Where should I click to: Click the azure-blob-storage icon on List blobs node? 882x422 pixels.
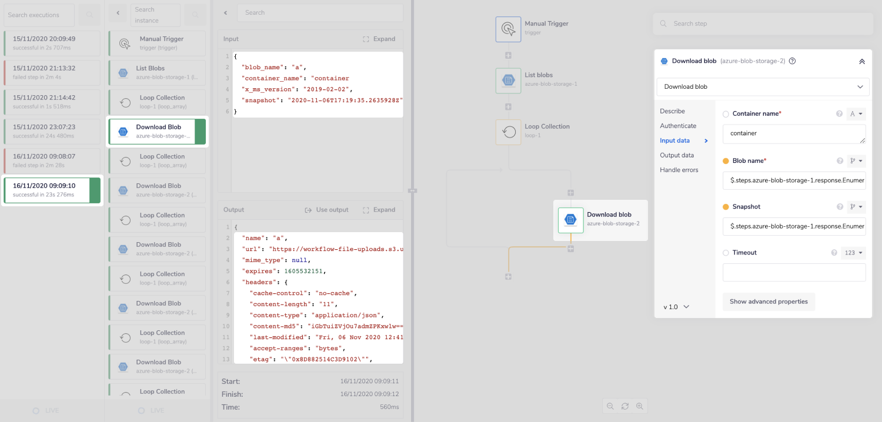pyautogui.click(x=508, y=81)
